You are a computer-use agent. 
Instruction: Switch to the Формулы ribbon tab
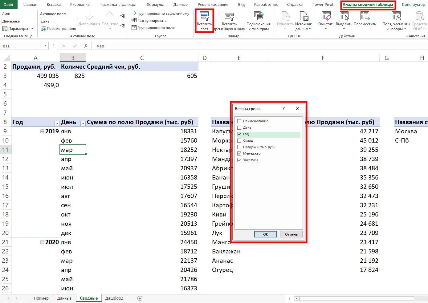(x=155, y=4)
